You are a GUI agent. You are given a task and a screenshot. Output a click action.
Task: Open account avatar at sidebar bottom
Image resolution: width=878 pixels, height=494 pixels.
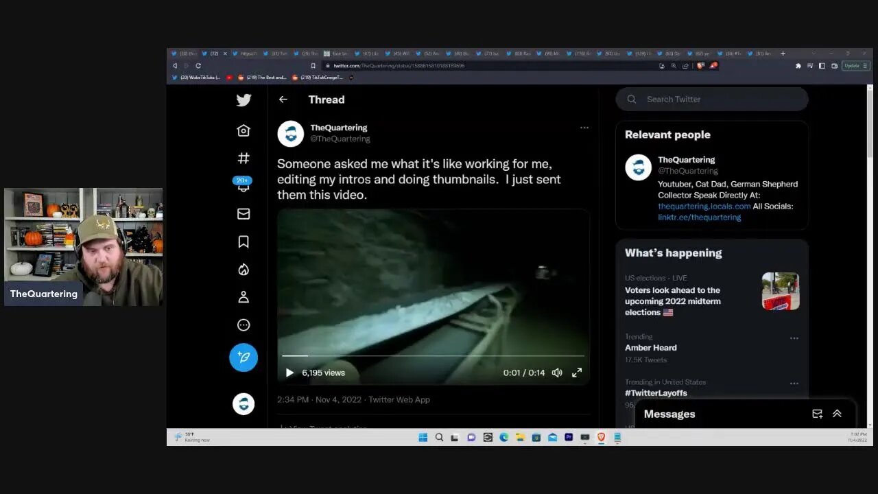(x=244, y=404)
